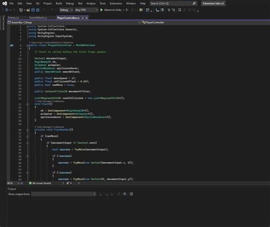Click the clock icon in the Output toolbar

pos(132,194)
